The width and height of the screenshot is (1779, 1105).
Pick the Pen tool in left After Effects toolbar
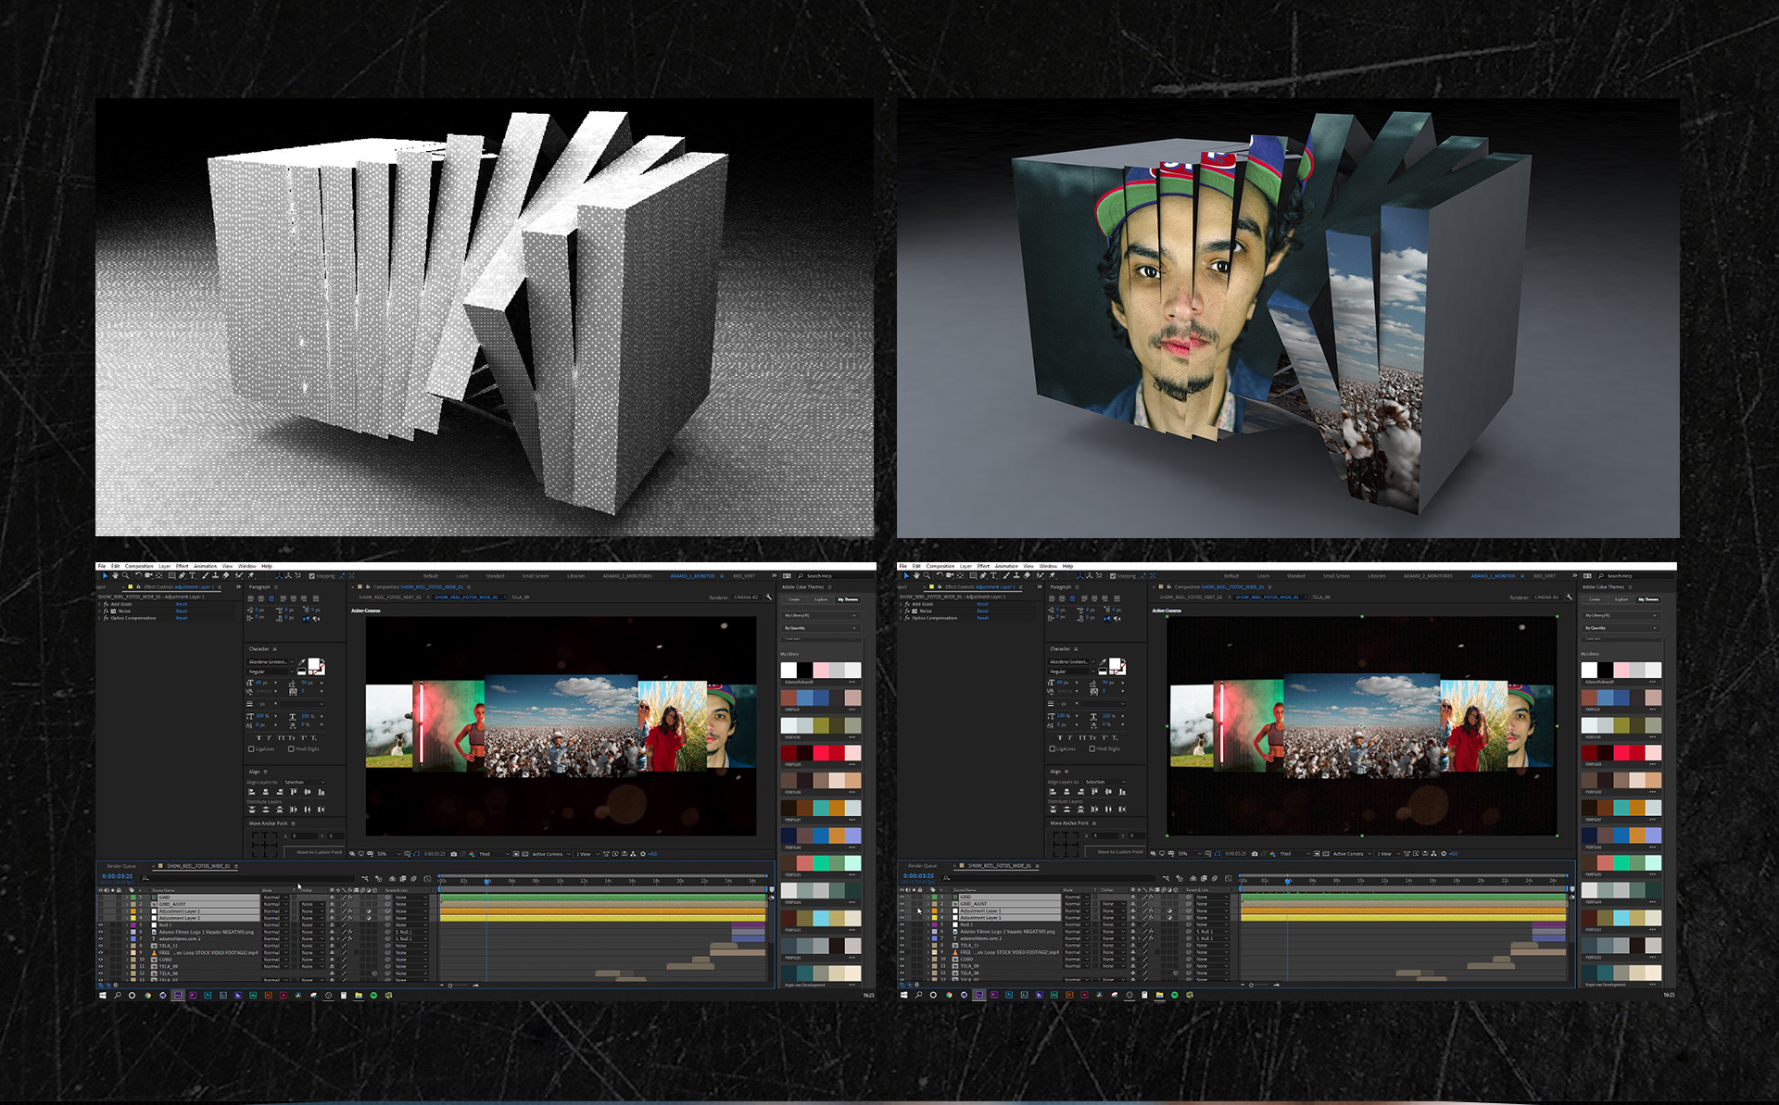182,575
